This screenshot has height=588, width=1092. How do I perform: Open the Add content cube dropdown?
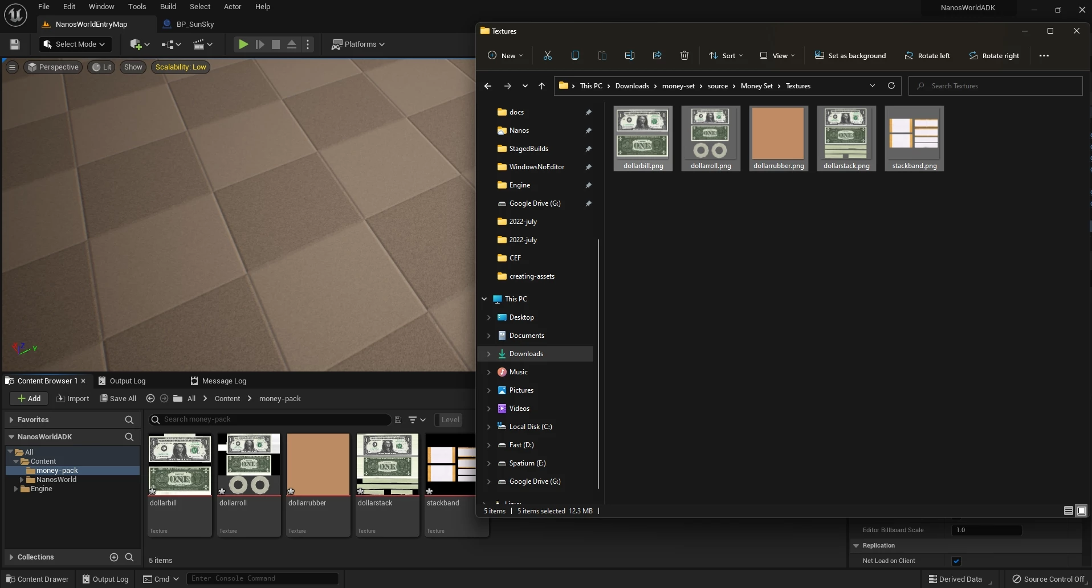pos(140,44)
